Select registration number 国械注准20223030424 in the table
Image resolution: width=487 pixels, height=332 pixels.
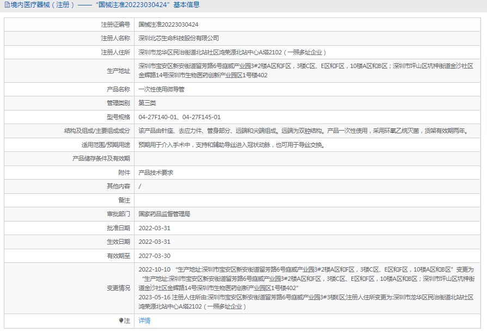(168, 24)
